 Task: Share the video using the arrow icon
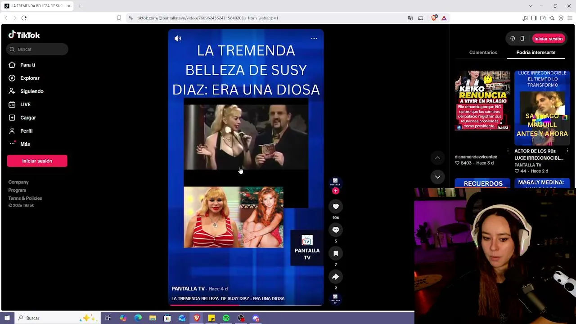pyautogui.click(x=336, y=277)
